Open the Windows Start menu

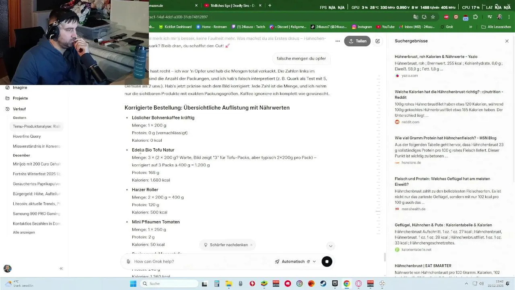(133, 284)
